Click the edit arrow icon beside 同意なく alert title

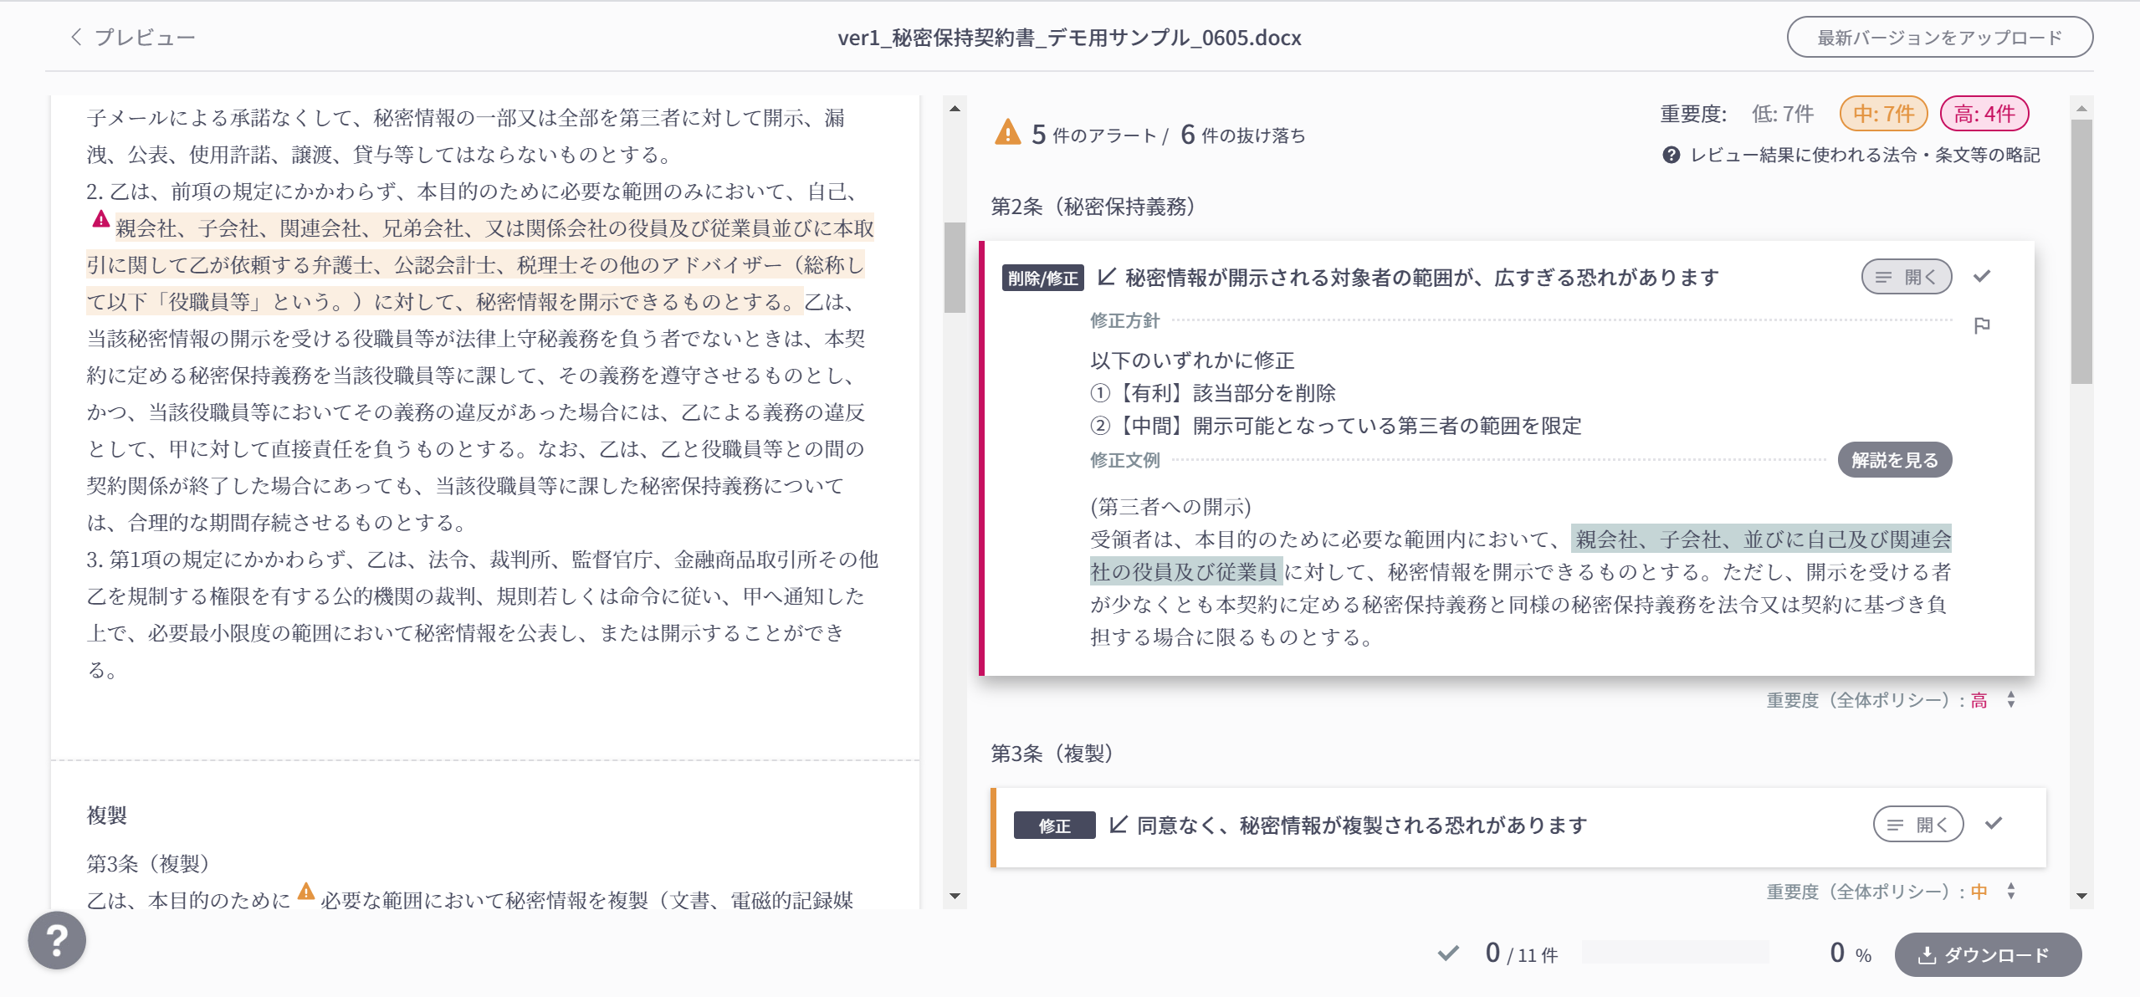pos(1118,825)
